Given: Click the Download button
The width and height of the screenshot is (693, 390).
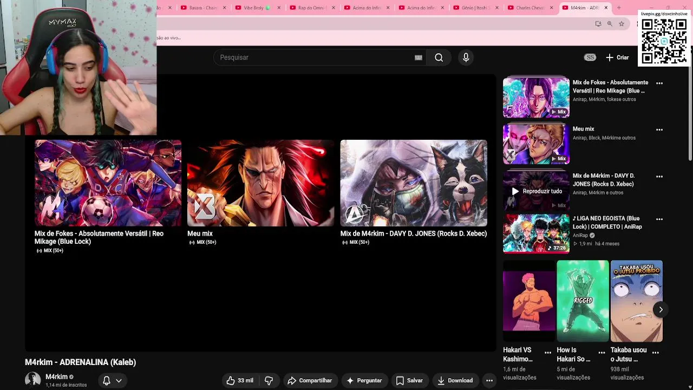Looking at the screenshot, I should [x=455, y=380].
